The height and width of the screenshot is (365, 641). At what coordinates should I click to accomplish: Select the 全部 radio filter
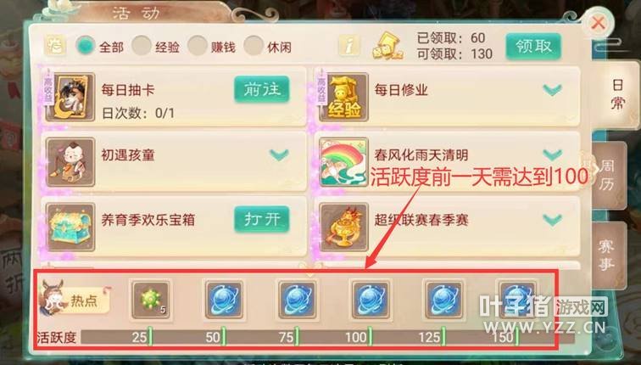[86, 46]
